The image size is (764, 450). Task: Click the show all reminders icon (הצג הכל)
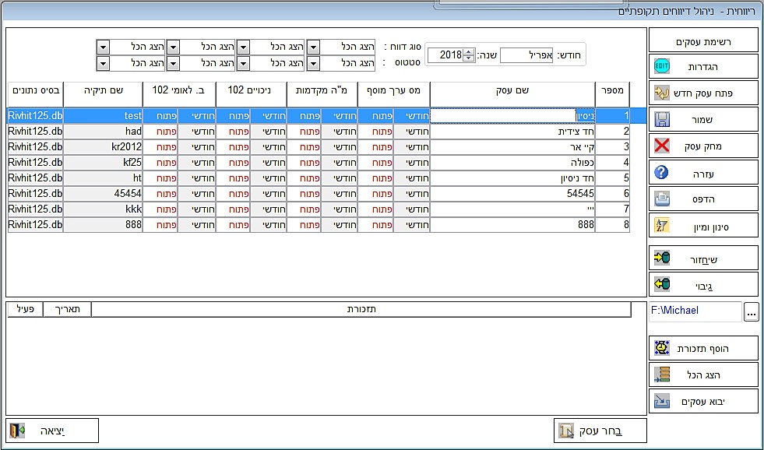point(662,374)
